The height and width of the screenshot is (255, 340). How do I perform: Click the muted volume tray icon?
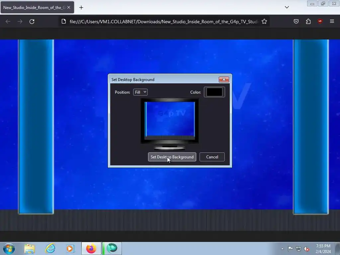tap(306, 249)
